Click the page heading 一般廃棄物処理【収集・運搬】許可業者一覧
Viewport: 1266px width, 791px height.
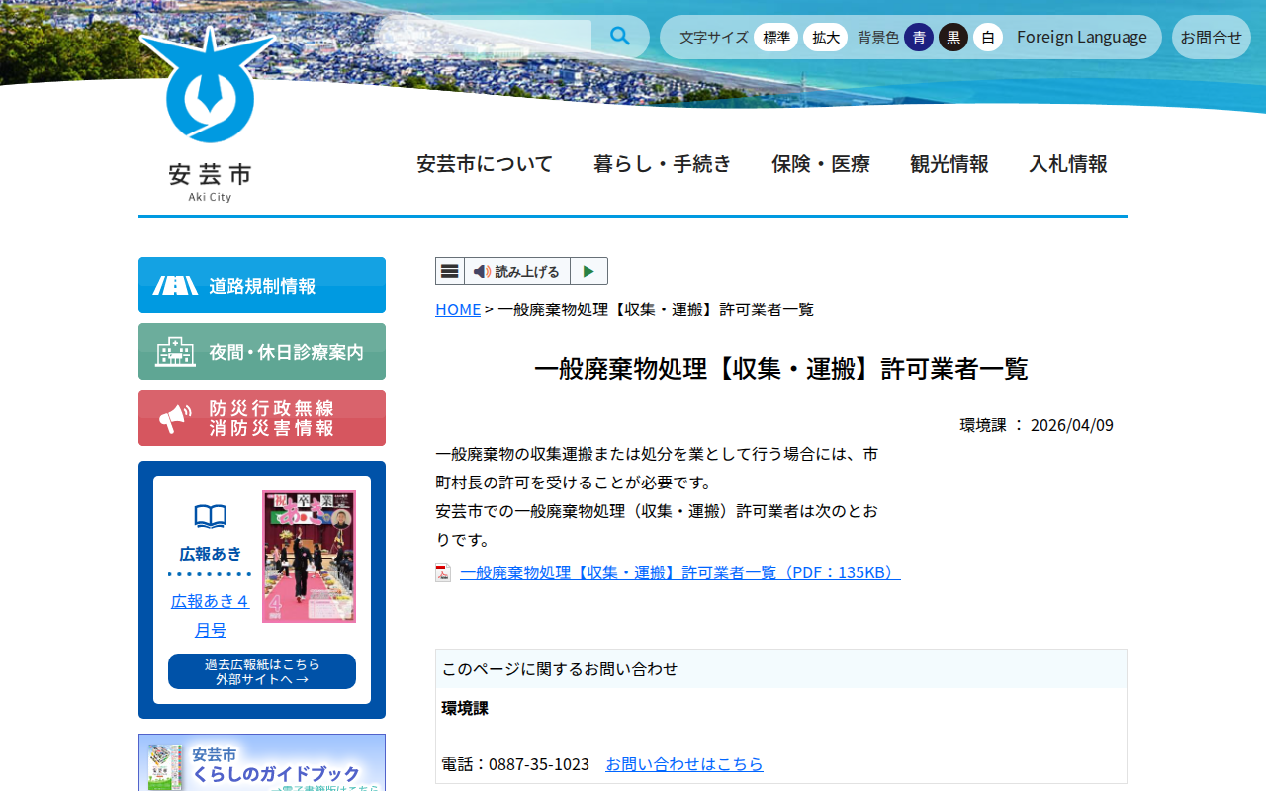[x=781, y=369]
